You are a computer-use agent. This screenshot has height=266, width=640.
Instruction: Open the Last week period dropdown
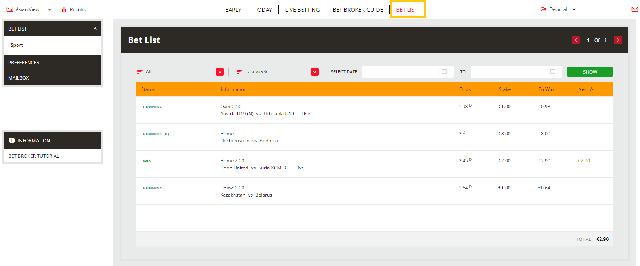(x=315, y=72)
